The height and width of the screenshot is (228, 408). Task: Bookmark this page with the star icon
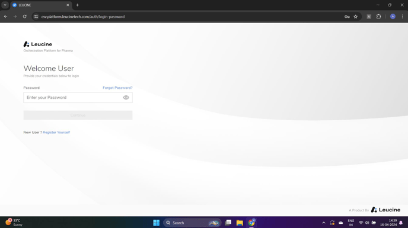(355, 17)
